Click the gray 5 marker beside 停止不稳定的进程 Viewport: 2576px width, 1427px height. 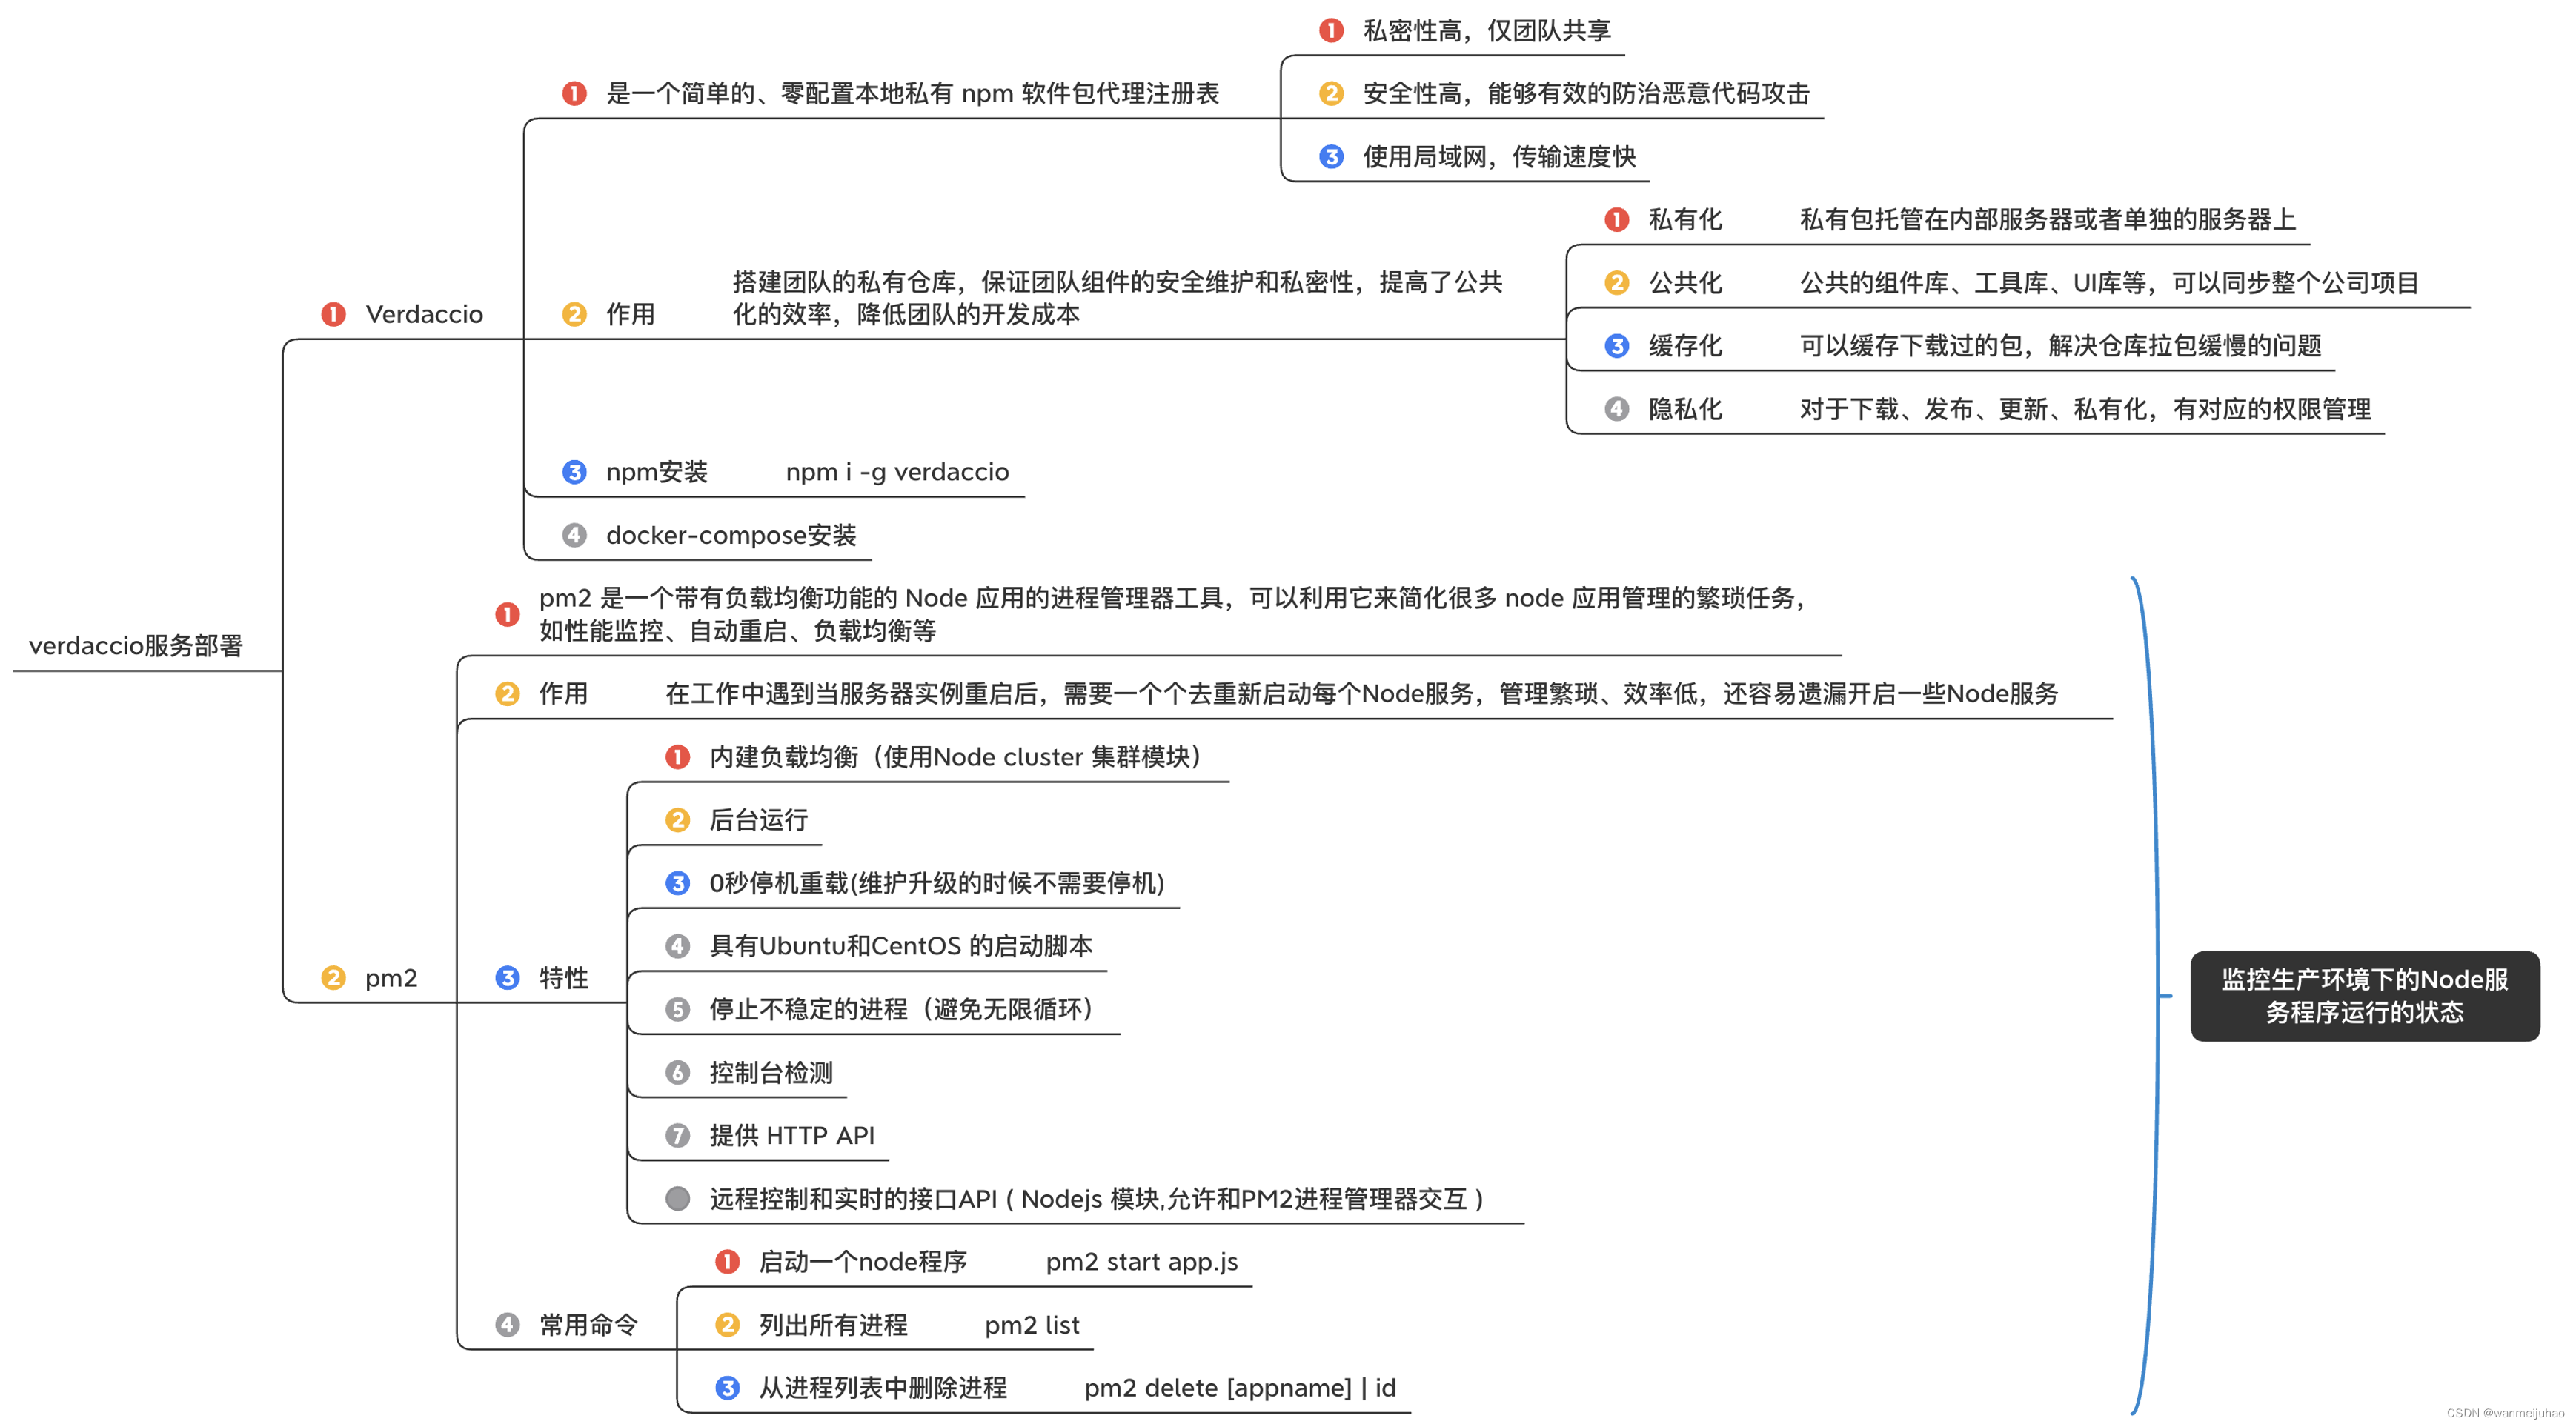pos(677,1009)
